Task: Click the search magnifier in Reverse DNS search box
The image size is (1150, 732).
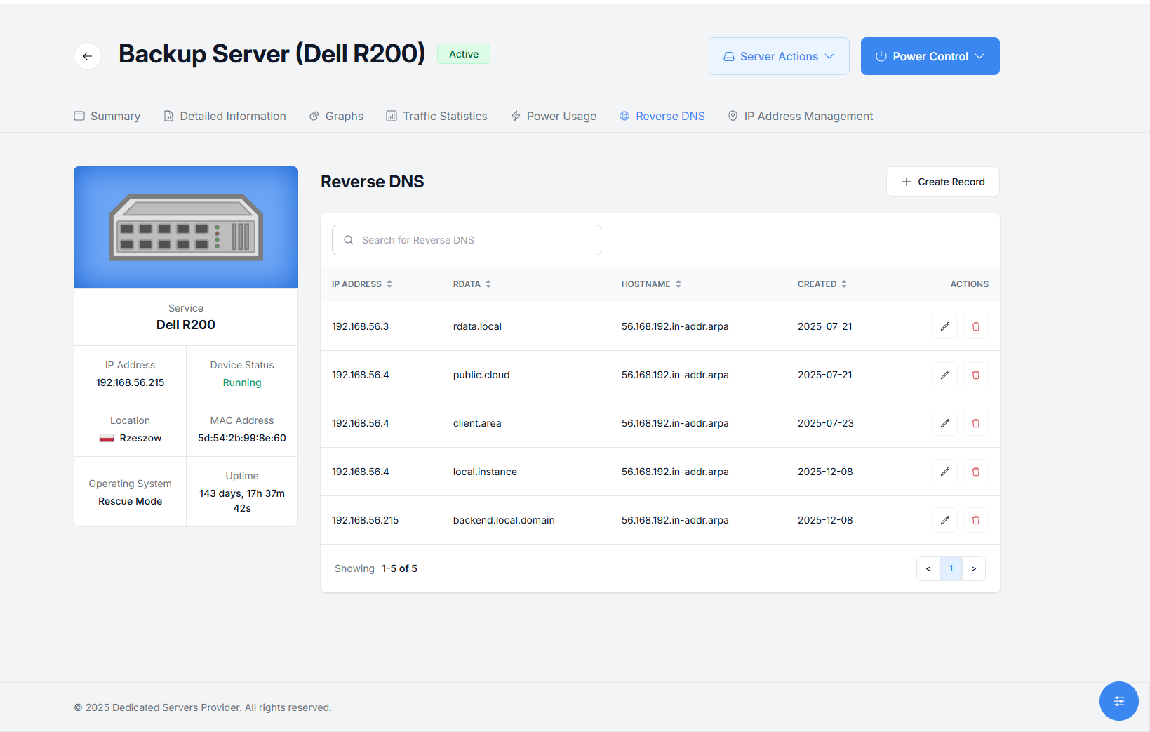Action: pos(349,239)
